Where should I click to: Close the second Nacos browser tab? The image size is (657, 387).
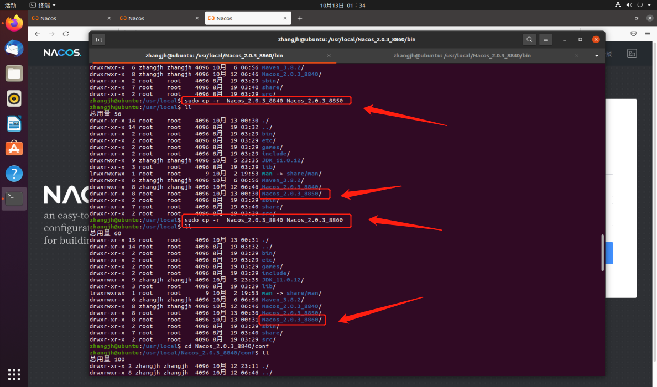[197, 18]
